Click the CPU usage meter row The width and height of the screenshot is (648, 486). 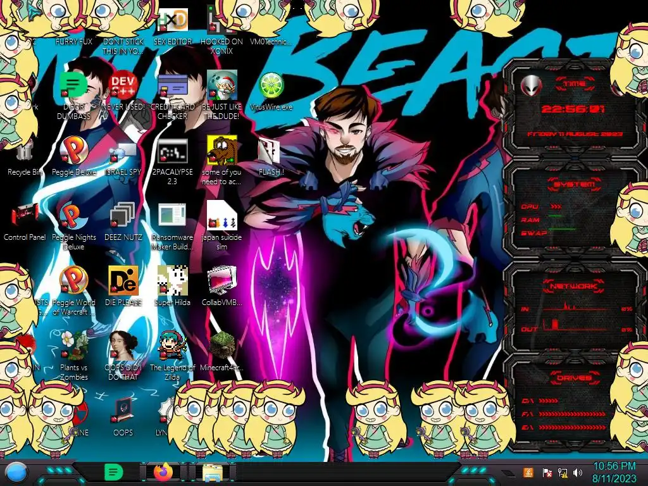pyautogui.click(x=542, y=206)
